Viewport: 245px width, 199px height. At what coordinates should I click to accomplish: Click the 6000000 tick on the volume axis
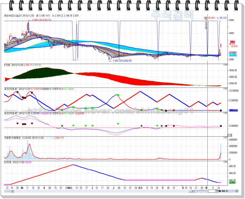(x=233, y=140)
